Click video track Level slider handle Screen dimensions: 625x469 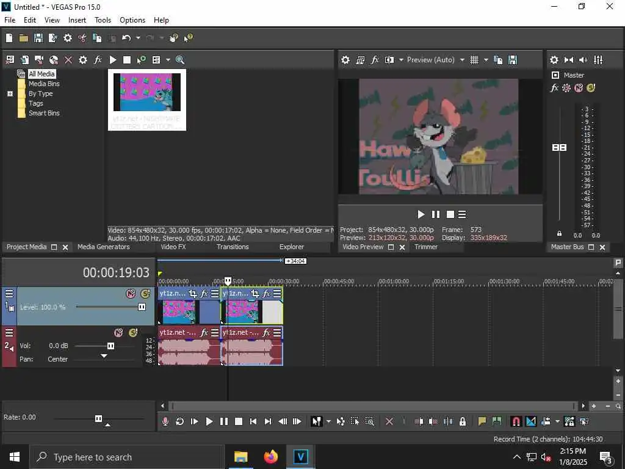142,307
